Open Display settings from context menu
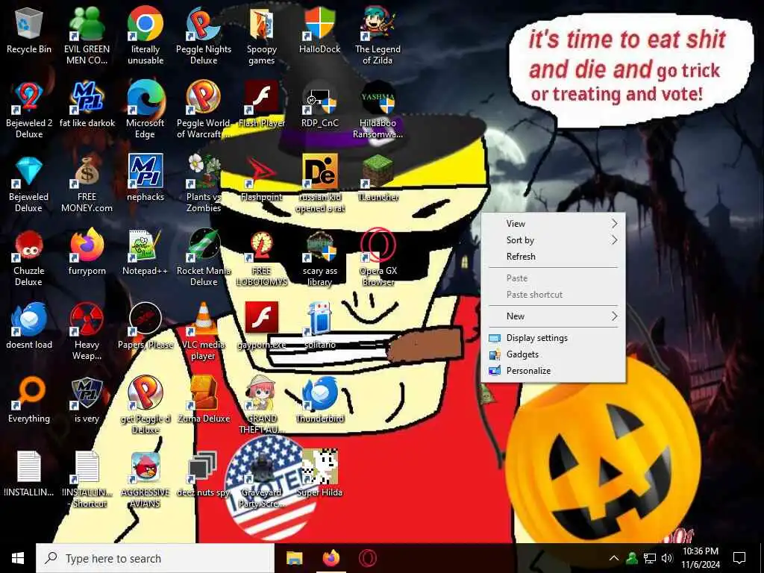This screenshot has width=764, height=573. pos(553,338)
